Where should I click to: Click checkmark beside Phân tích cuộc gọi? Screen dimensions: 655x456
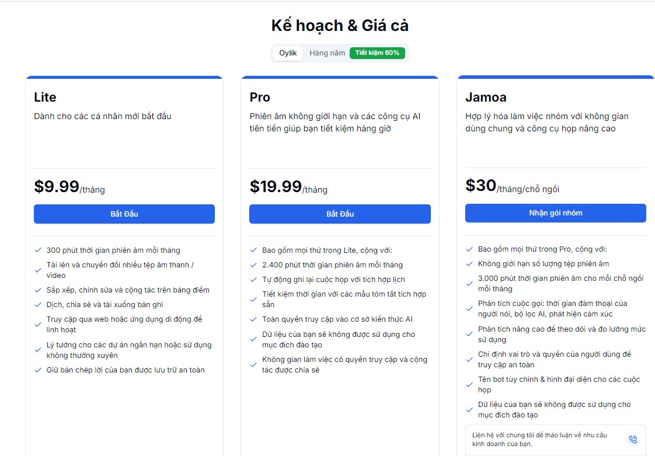click(x=469, y=309)
